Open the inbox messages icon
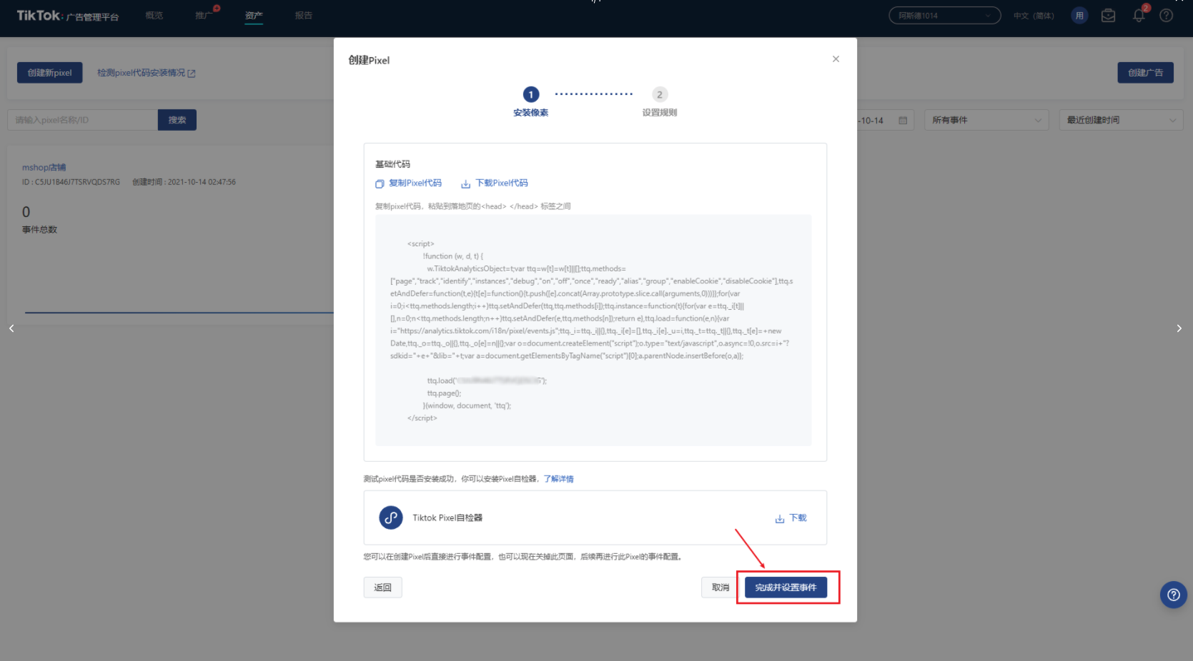The image size is (1193, 661). (1108, 16)
